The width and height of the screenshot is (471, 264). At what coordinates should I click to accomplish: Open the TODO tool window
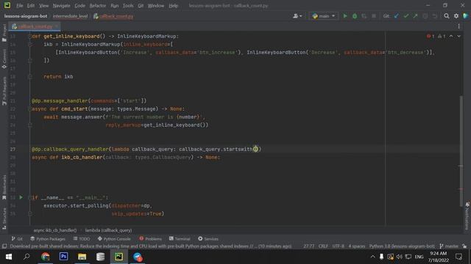click(82, 238)
